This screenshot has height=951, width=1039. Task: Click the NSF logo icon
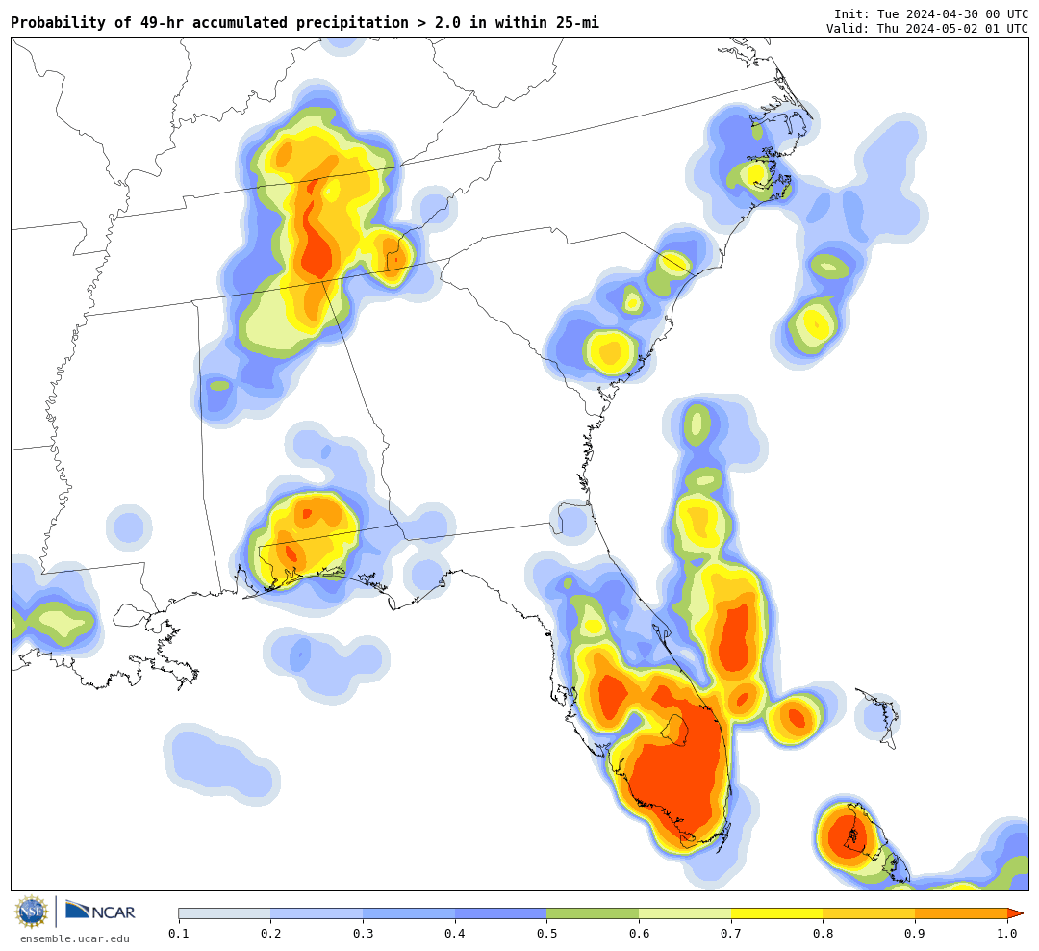32,912
